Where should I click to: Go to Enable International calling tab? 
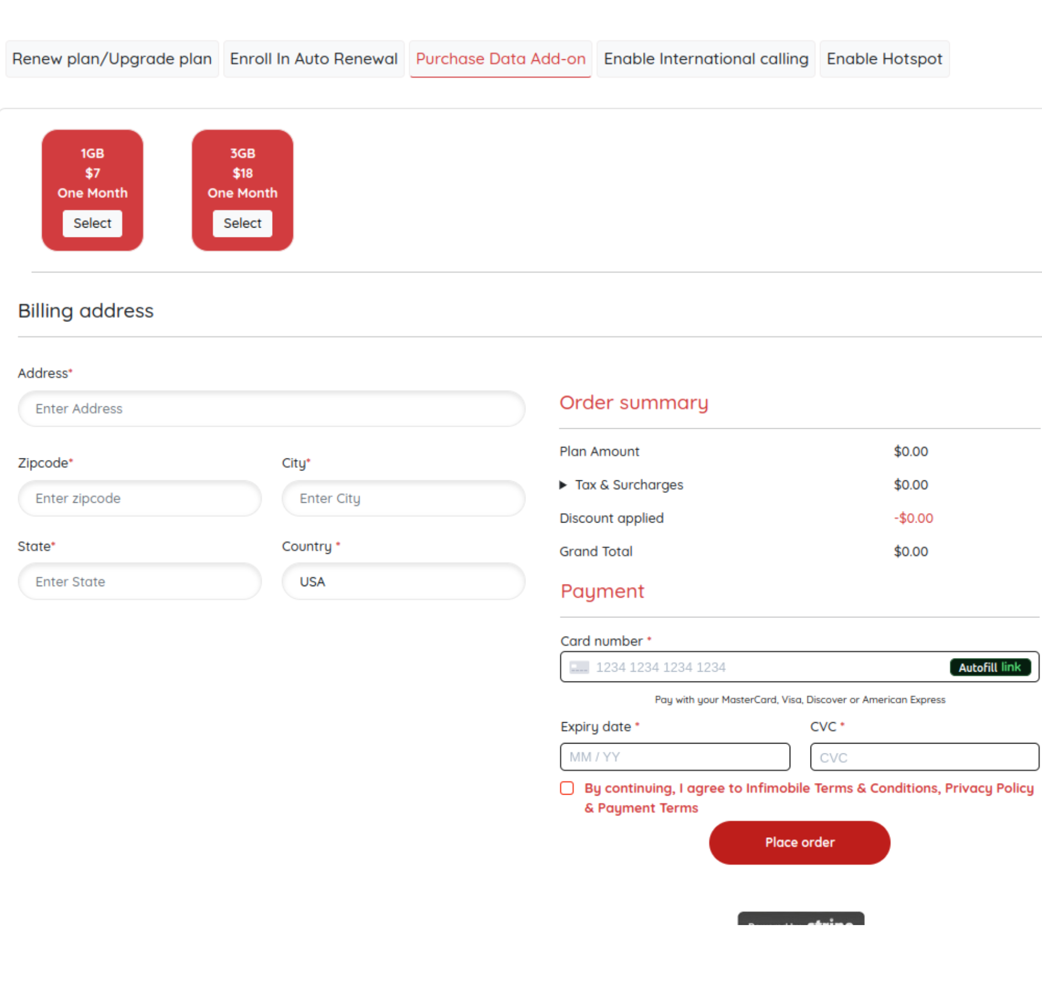coord(706,59)
